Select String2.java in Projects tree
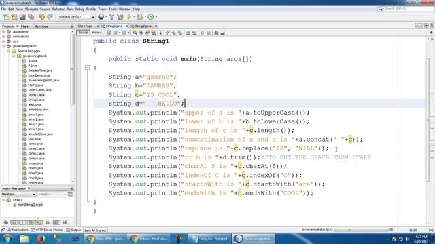Image resolution: width=435 pixels, height=244 pixels. click(x=36, y=100)
